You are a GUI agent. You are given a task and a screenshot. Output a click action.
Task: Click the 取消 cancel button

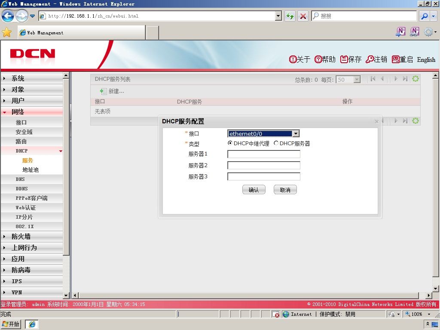285,190
